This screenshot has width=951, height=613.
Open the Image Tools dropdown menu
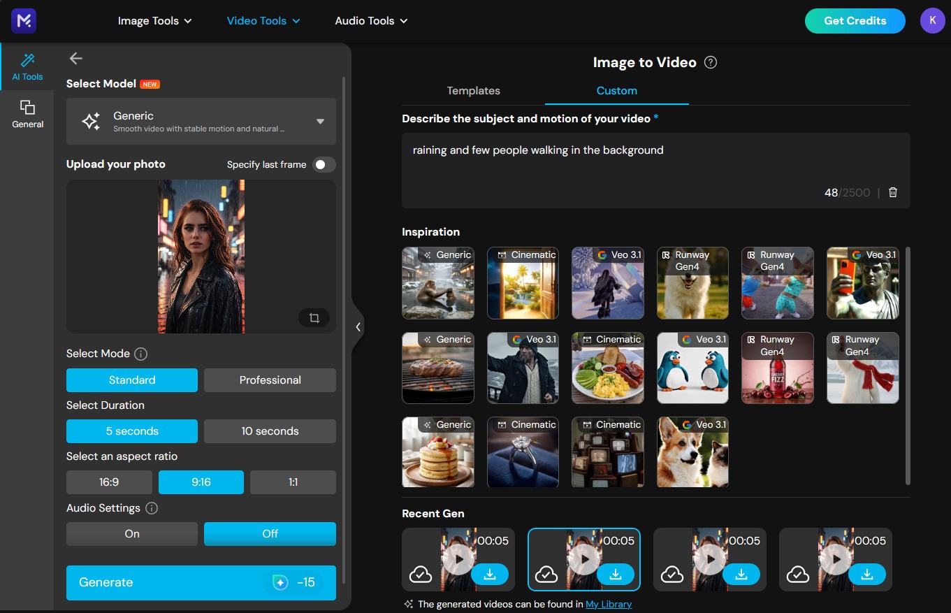[154, 21]
